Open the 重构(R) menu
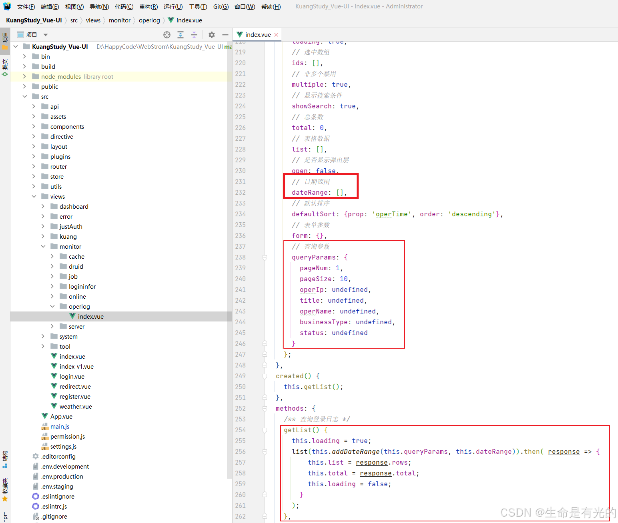Screen dimensions: 618x523 (148, 7)
